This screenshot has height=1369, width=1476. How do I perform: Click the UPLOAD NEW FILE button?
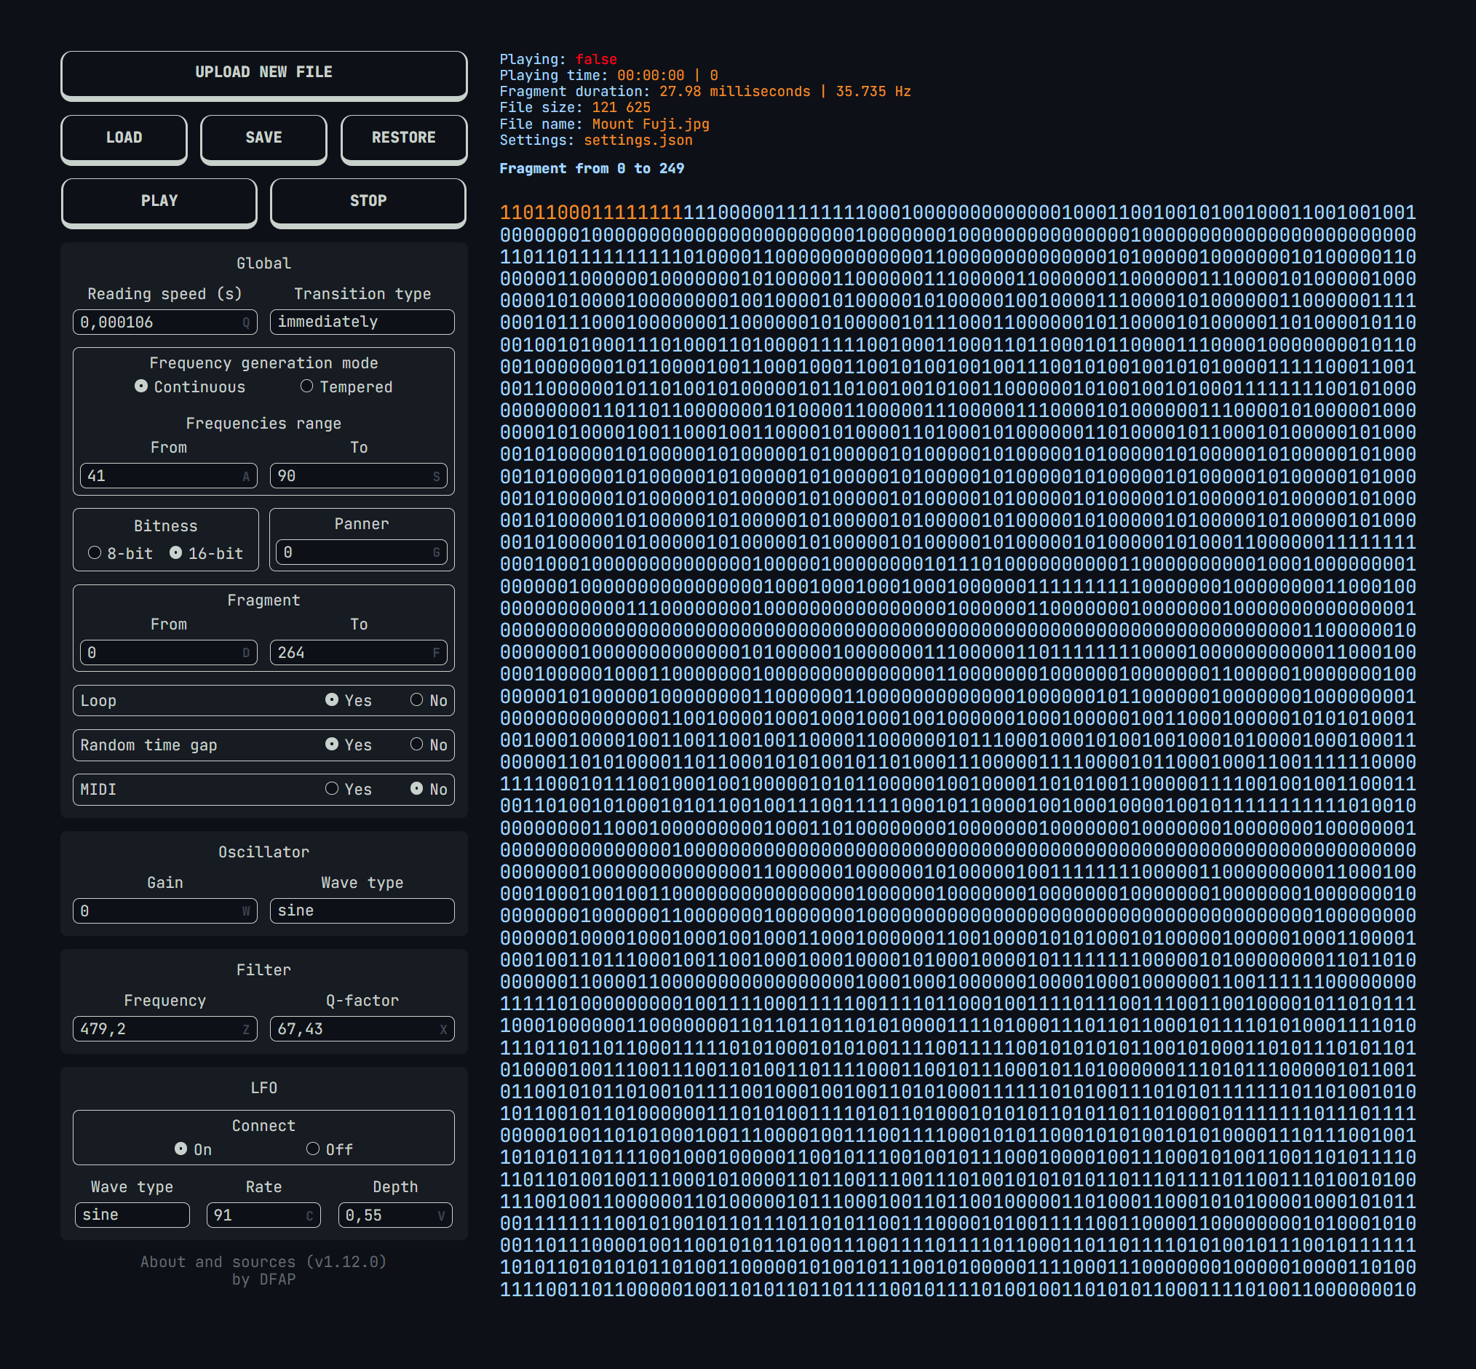click(263, 72)
